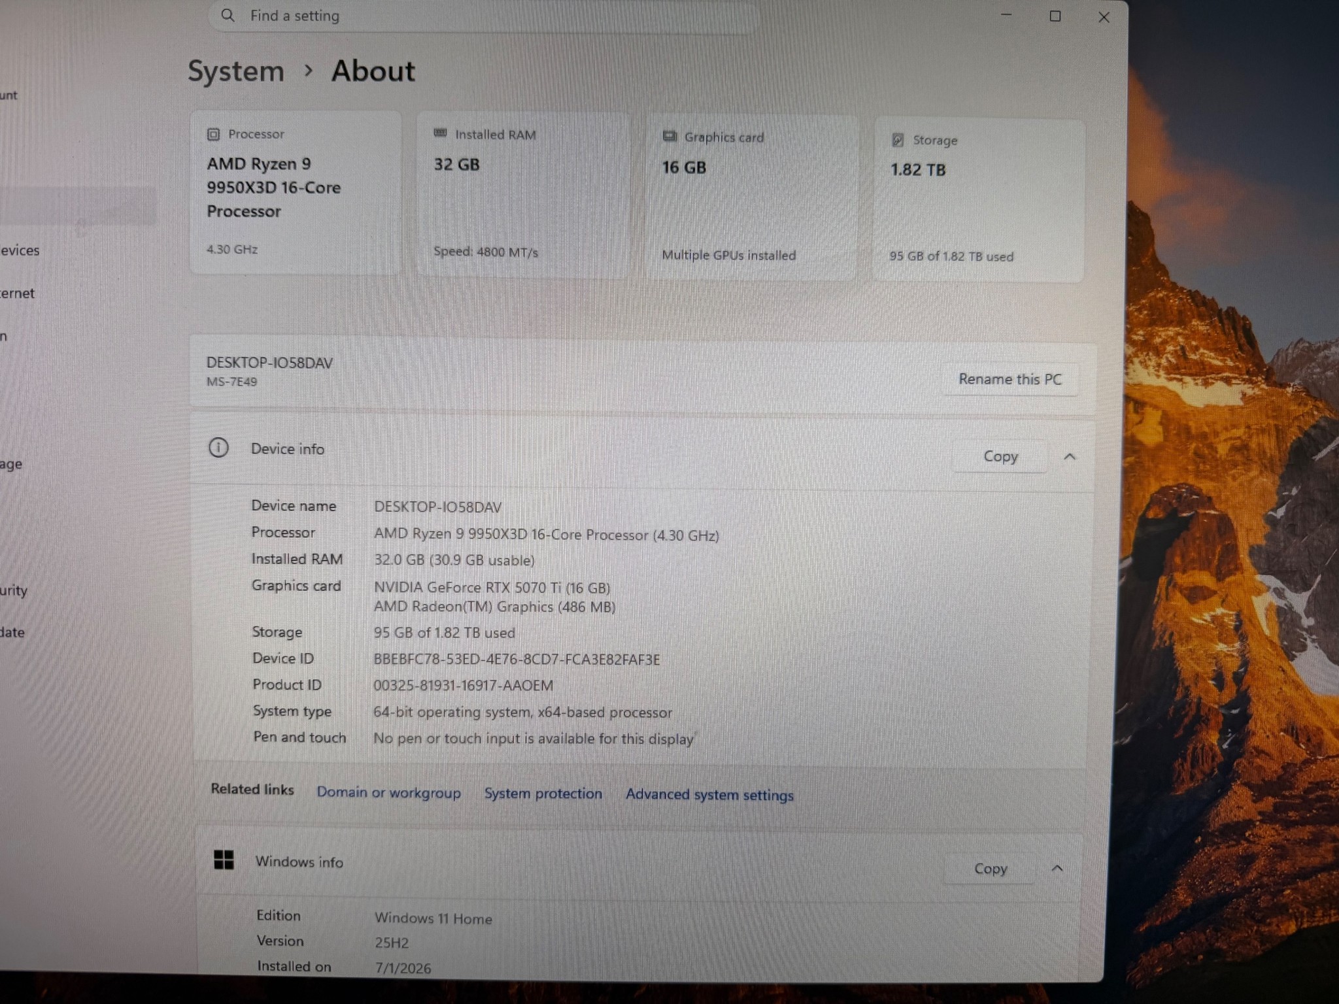Collapse the Device info section
This screenshot has height=1004, width=1339.
point(1070,456)
